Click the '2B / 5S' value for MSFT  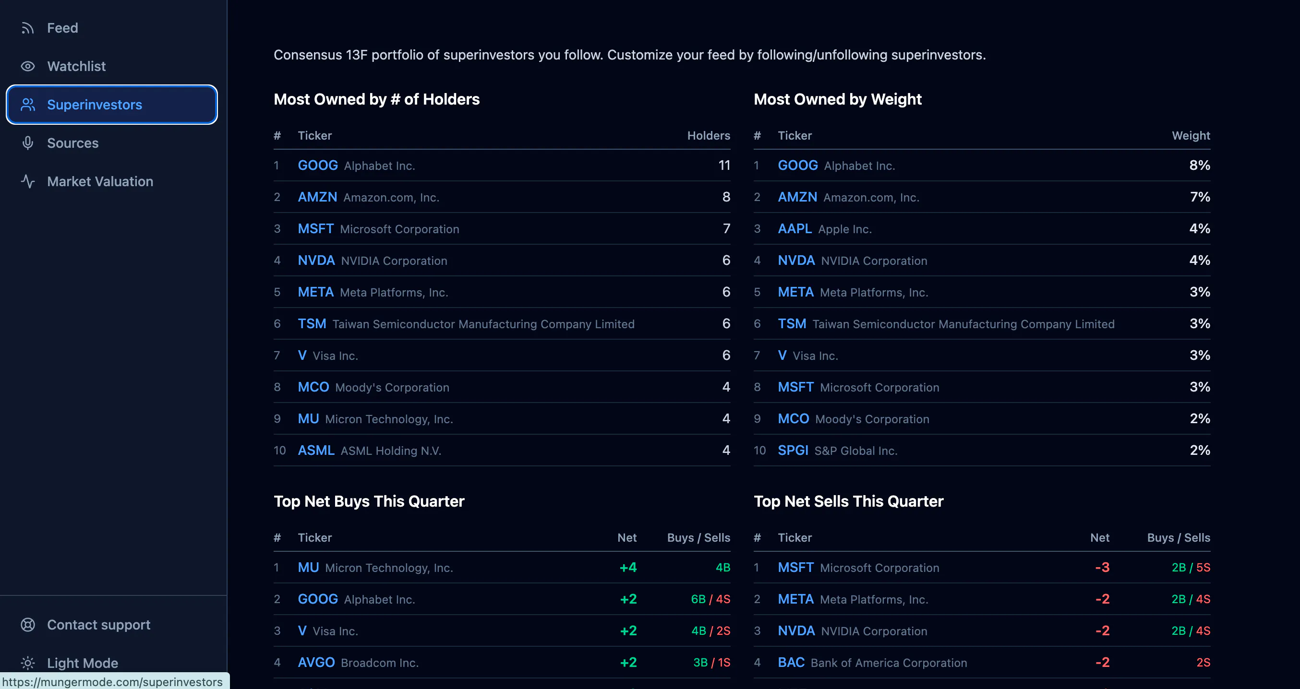tap(1191, 568)
